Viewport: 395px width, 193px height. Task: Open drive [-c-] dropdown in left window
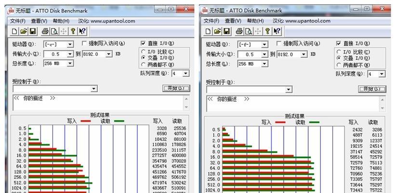(70, 45)
